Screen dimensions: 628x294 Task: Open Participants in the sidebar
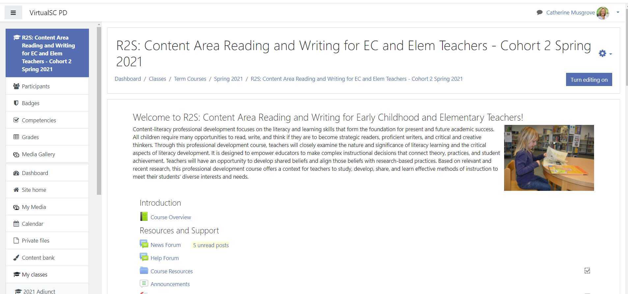point(36,86)
